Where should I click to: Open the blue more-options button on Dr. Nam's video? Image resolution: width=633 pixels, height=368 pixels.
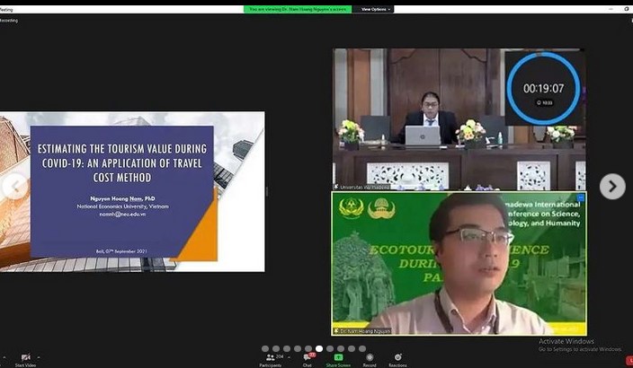(x=581, y=197)
